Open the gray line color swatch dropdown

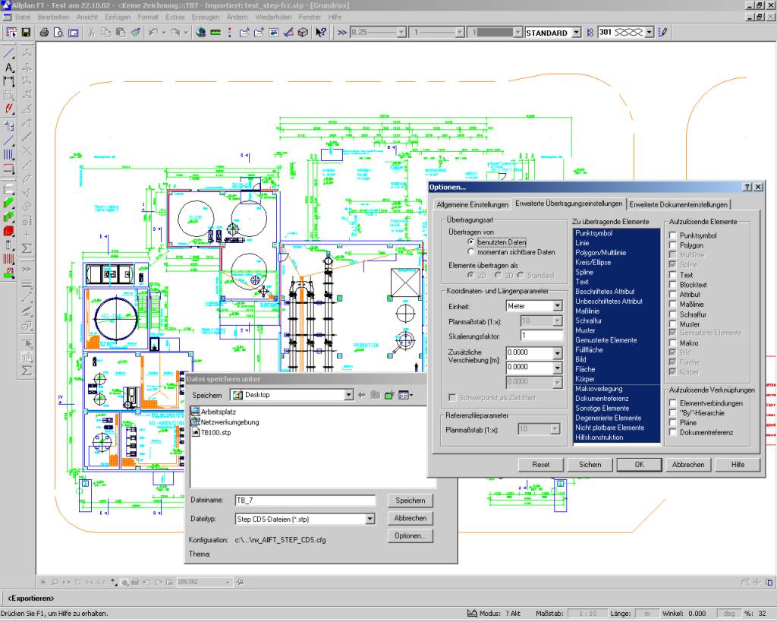pos(517,33)
